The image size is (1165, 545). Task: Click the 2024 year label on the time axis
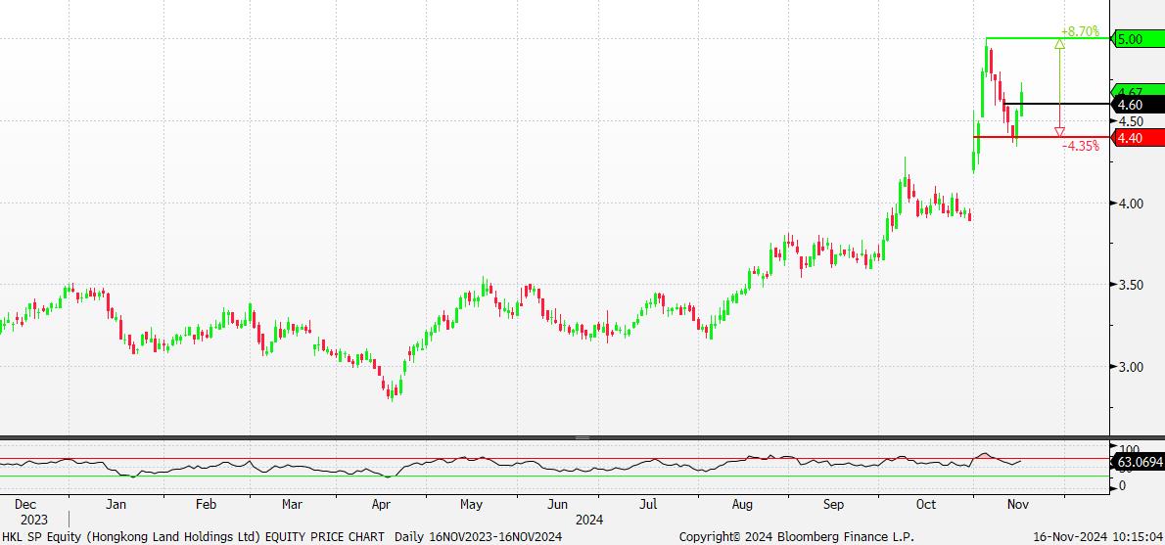[x=589, y=520]
